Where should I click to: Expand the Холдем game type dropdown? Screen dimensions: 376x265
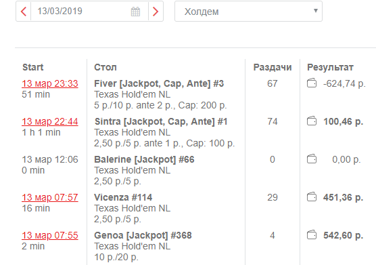click(248, 12)
